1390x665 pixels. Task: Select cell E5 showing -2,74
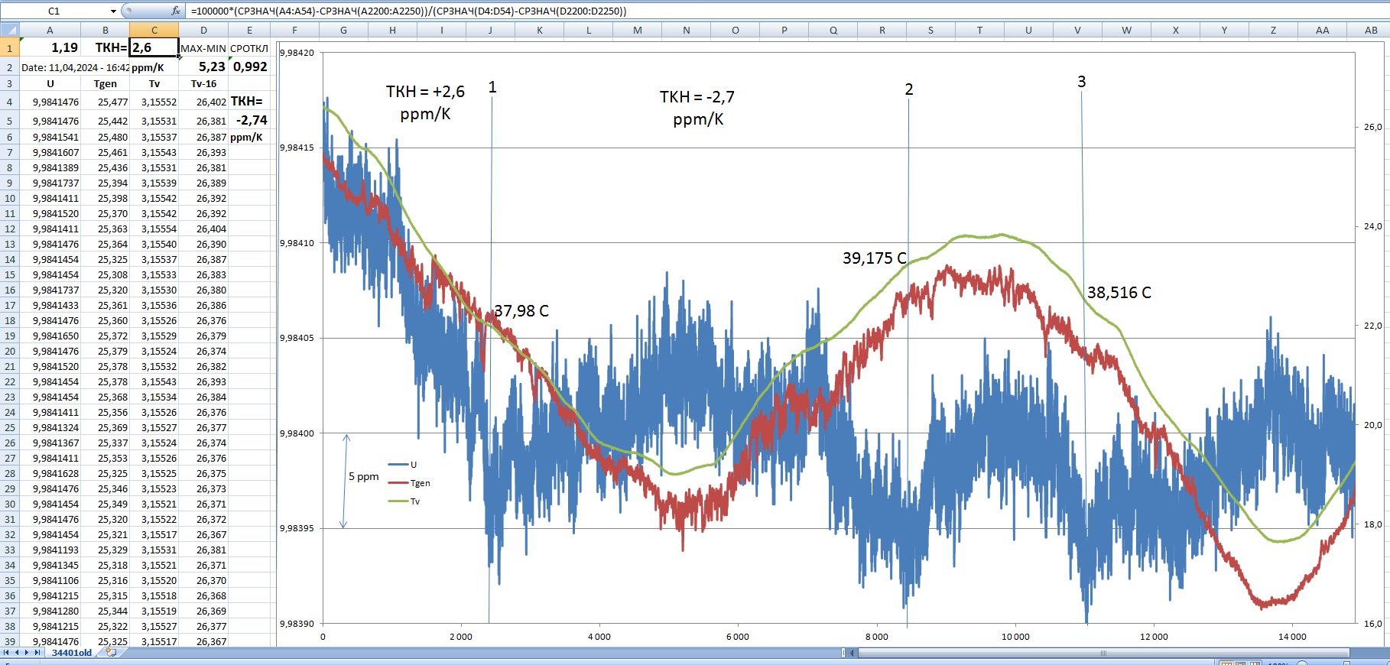[249, 120]
